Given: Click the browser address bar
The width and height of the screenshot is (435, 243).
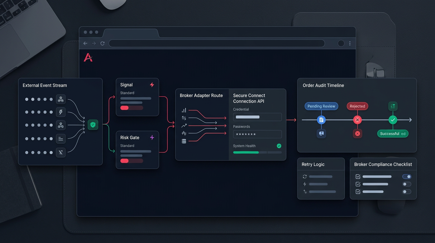Looking at the screenshot, I should 217,43.
